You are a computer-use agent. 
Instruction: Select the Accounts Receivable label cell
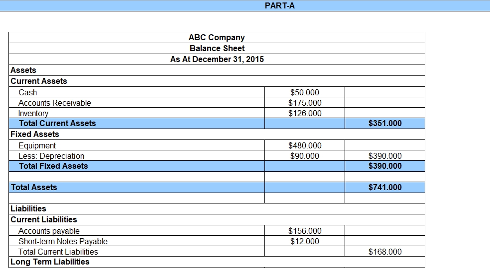pyautogui.click(x=55, y=103)
